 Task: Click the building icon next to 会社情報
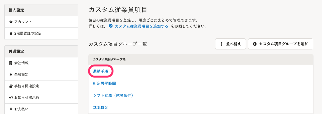tap(11, 63)
